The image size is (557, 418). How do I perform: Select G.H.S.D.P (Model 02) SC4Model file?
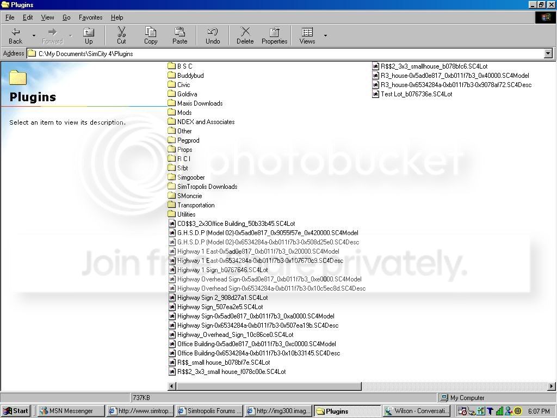(263, 232)
